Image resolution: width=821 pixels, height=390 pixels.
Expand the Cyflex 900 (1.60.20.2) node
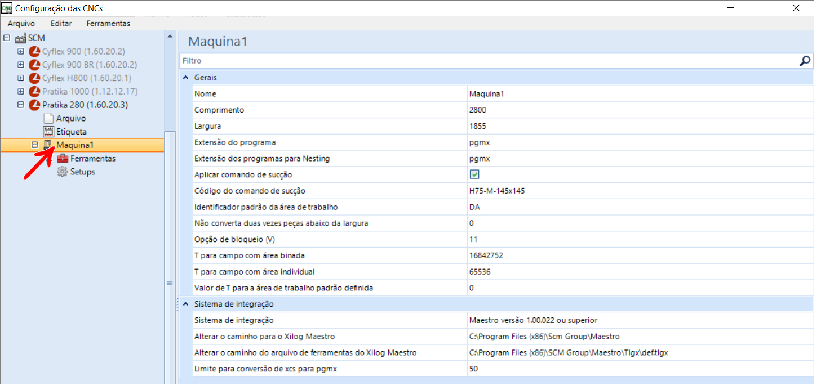21,51
